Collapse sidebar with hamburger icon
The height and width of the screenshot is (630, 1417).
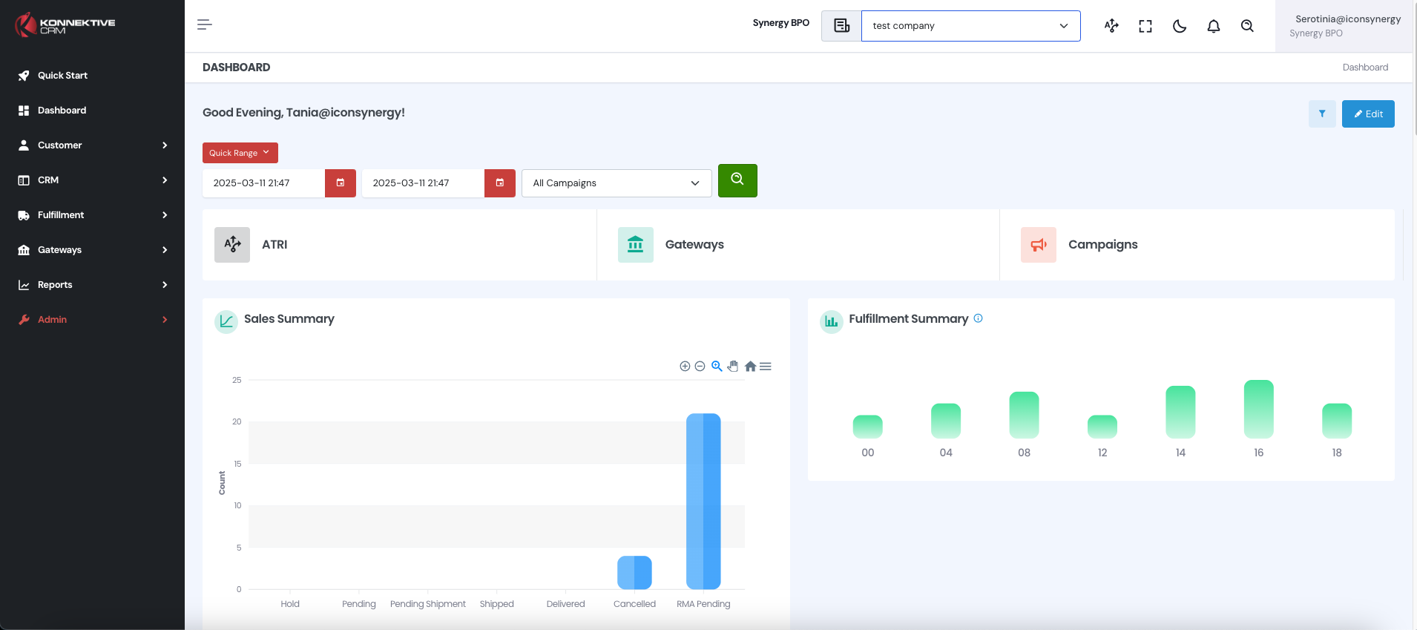(x=205, y=25)
